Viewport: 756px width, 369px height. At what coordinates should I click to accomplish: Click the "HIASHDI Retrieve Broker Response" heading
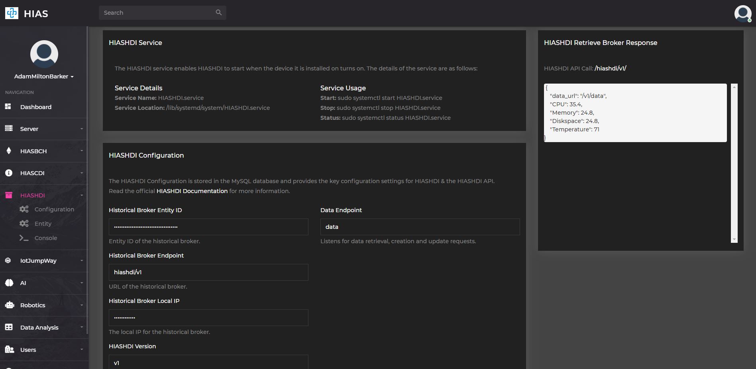pos(601,43)
